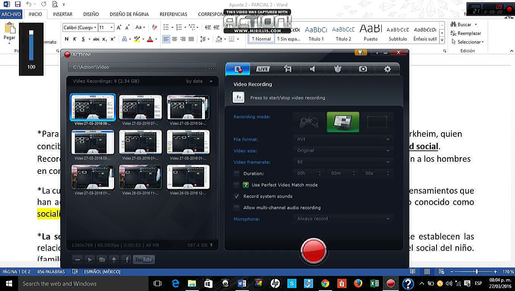Open recordings folder icon in Action!
Image resolution: width=515 pixels, height=291 pixels.
102,259
